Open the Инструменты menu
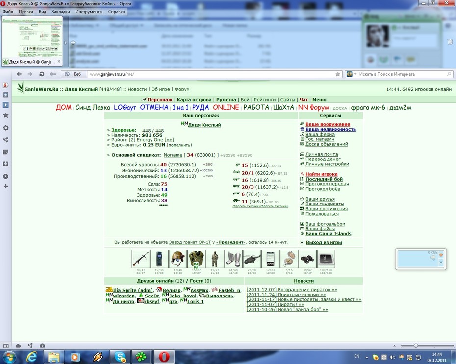The width and height of the screenshot is (456, 364). [x=89, y=12]
